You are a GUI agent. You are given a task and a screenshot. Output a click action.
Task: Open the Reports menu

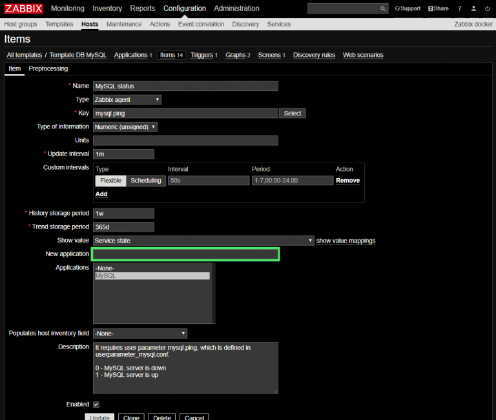[143, 8]
